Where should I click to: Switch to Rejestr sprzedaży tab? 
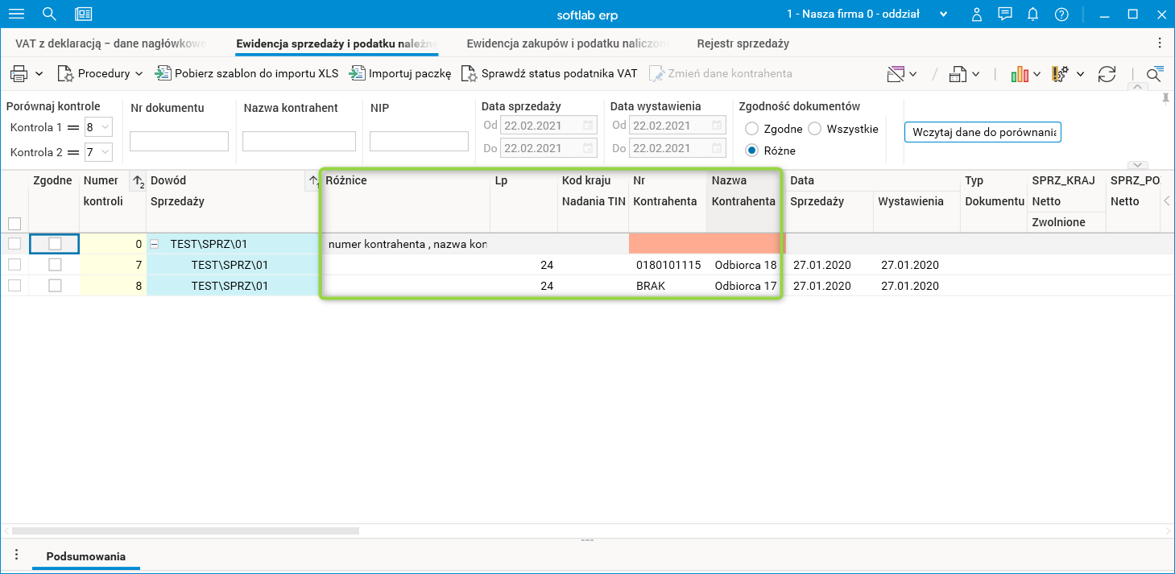click(x=743, y=43)
